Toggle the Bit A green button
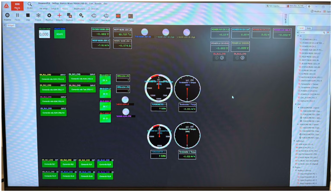The width and height of the screenshot is (332, 191). [105, 80]
